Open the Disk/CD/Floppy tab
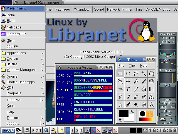This screenshot has width=178, height=134. [x=158, y=9]
